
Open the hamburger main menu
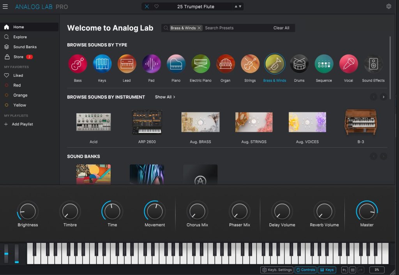click(5, 7)
